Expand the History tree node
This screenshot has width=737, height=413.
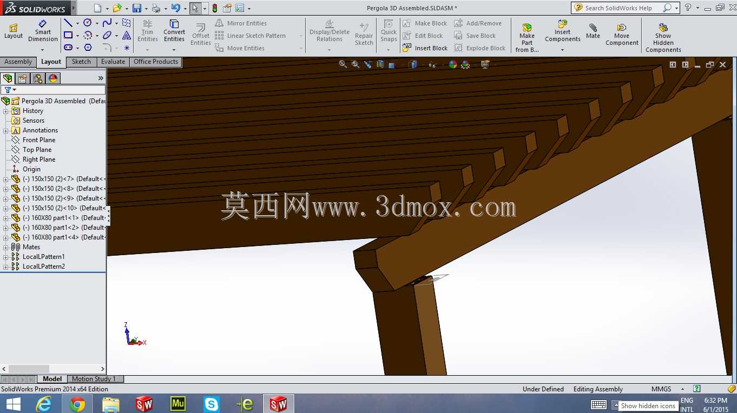coord(6,111)
